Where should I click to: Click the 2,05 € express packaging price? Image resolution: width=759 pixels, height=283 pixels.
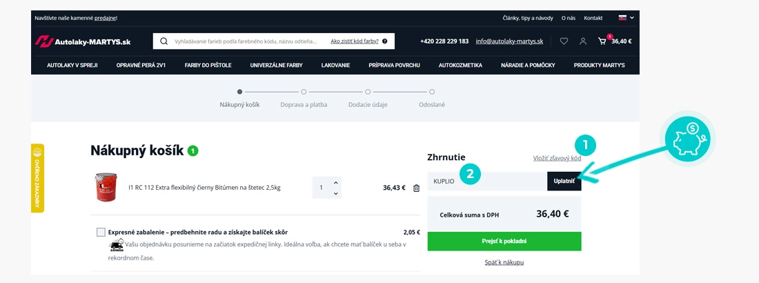pyautogui.click(x=411, y=232)
